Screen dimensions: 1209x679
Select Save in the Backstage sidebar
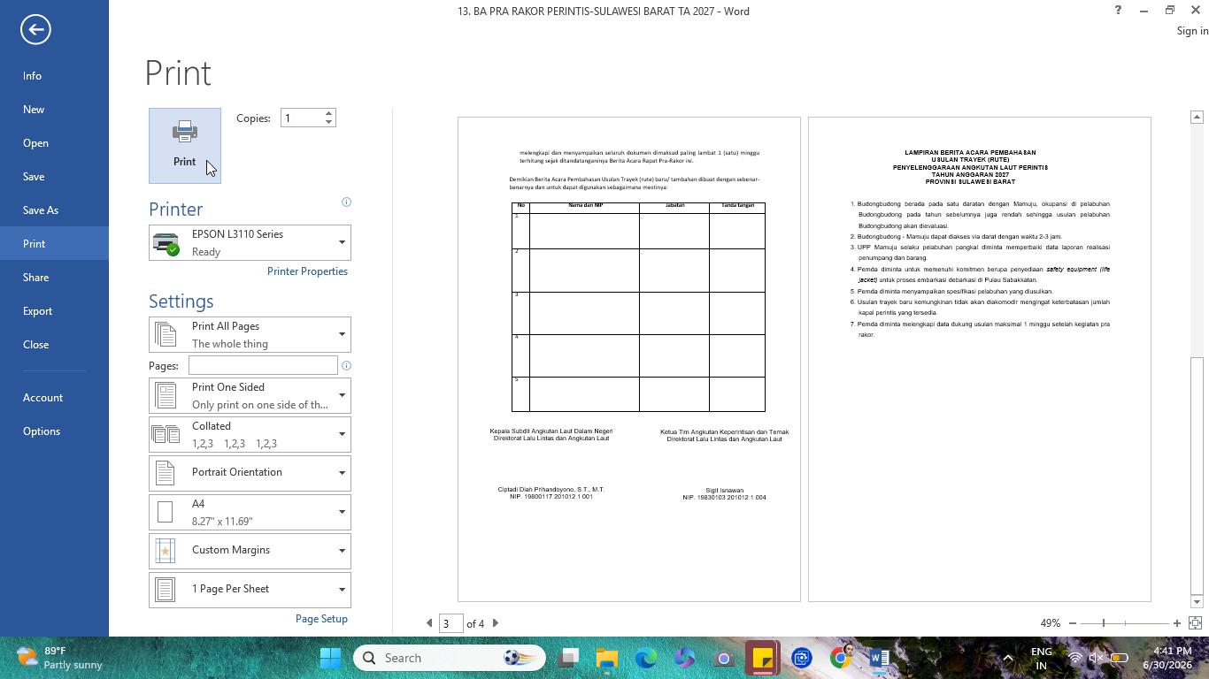click(54, 177)
